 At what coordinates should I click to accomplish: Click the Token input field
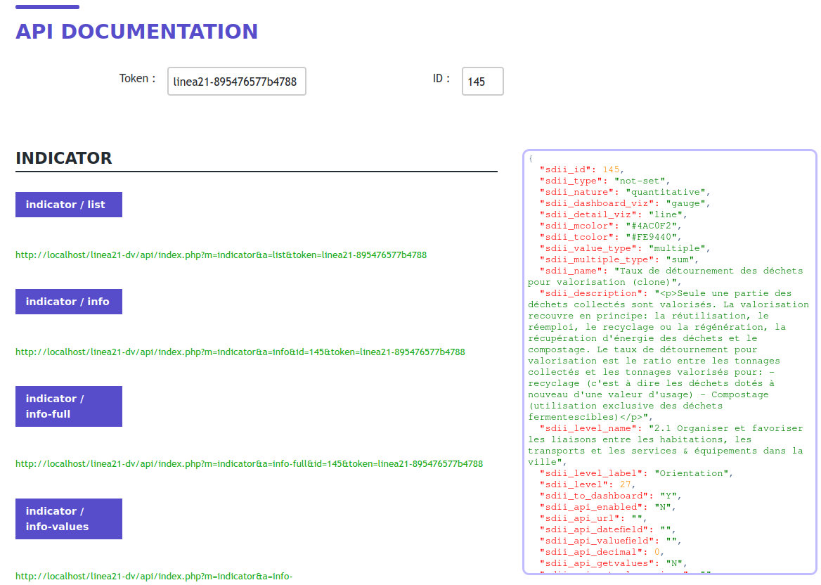coord(237,81)
